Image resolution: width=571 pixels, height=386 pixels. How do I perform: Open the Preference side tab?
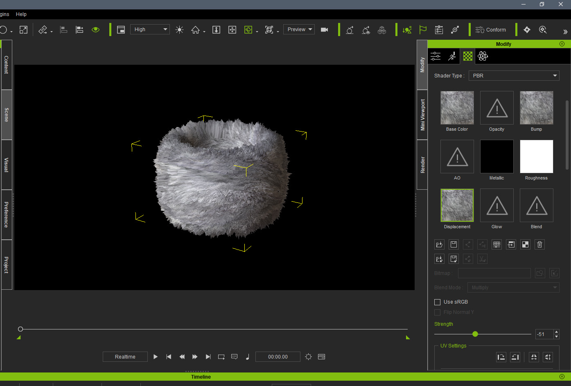6,215
